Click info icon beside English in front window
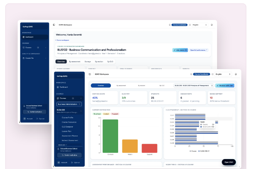This screenshot has height=169, width=254. [212, 74]
